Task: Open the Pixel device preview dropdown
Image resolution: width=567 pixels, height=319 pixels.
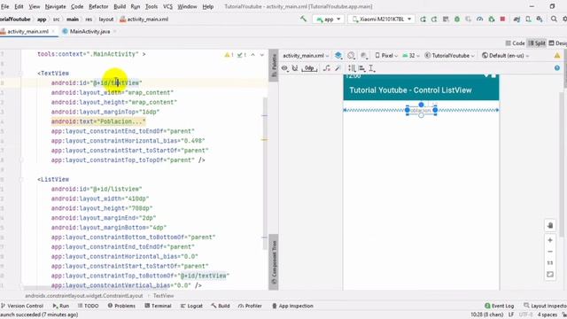Action: coord(386,55)
